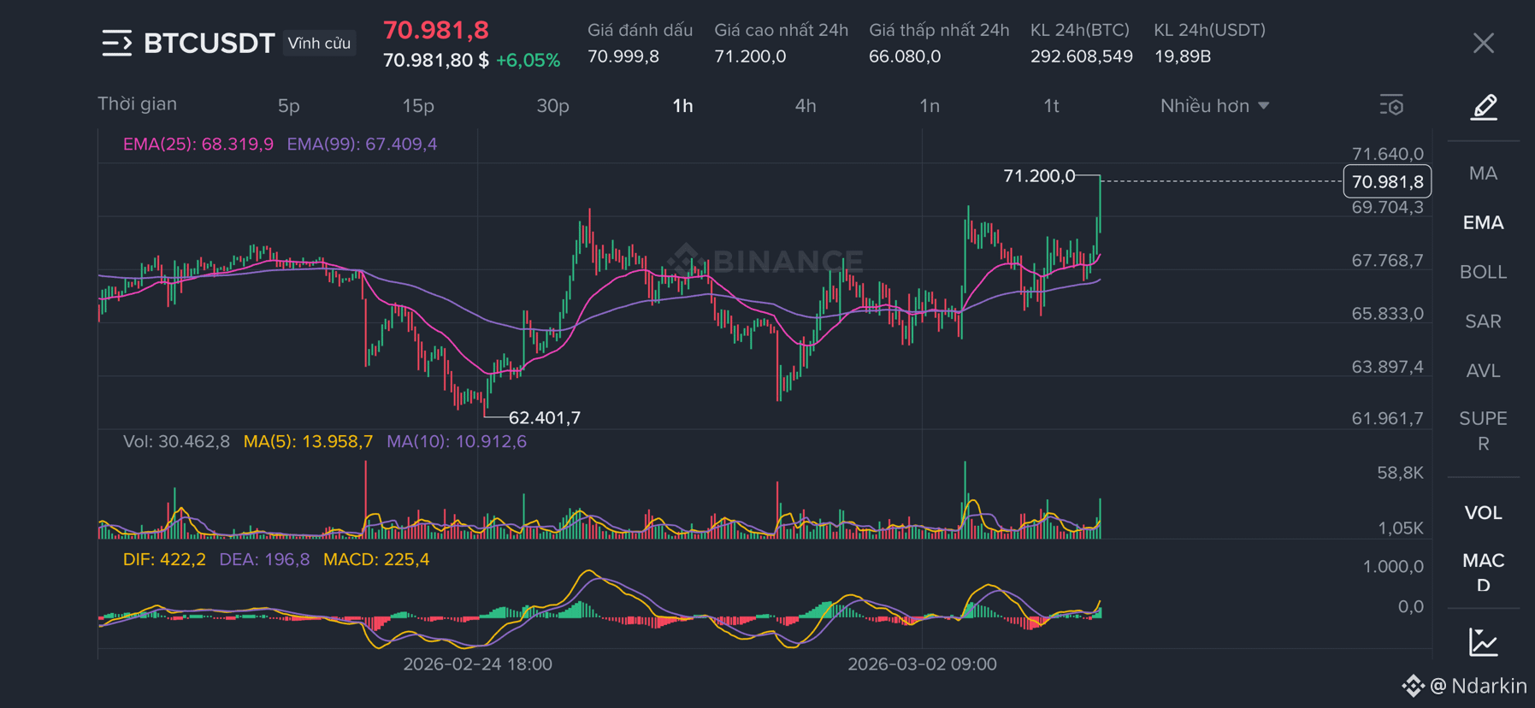Click the @Ndarkin username text
The width and height of the screenshot is (1535, 708).
1479,686
